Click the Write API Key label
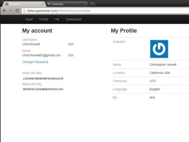The image size is (189, 142). (x=32, y=73)
